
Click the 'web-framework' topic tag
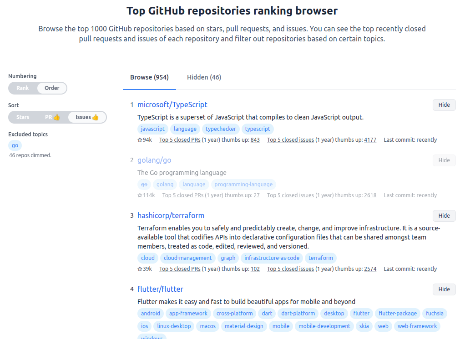pyautogui.click(x=417, y=326)
